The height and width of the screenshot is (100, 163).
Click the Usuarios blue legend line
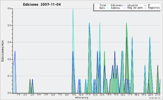[124, 5]
